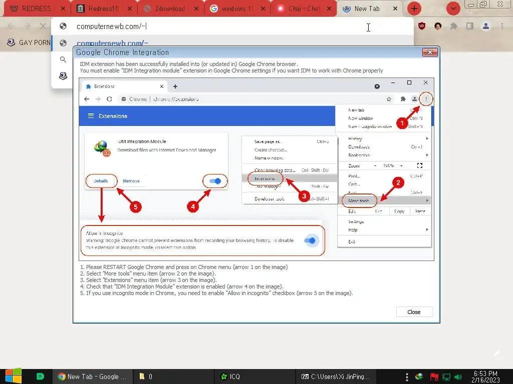Open the tab search dropdown
This screenshot has width=513, height=384.
453,8
